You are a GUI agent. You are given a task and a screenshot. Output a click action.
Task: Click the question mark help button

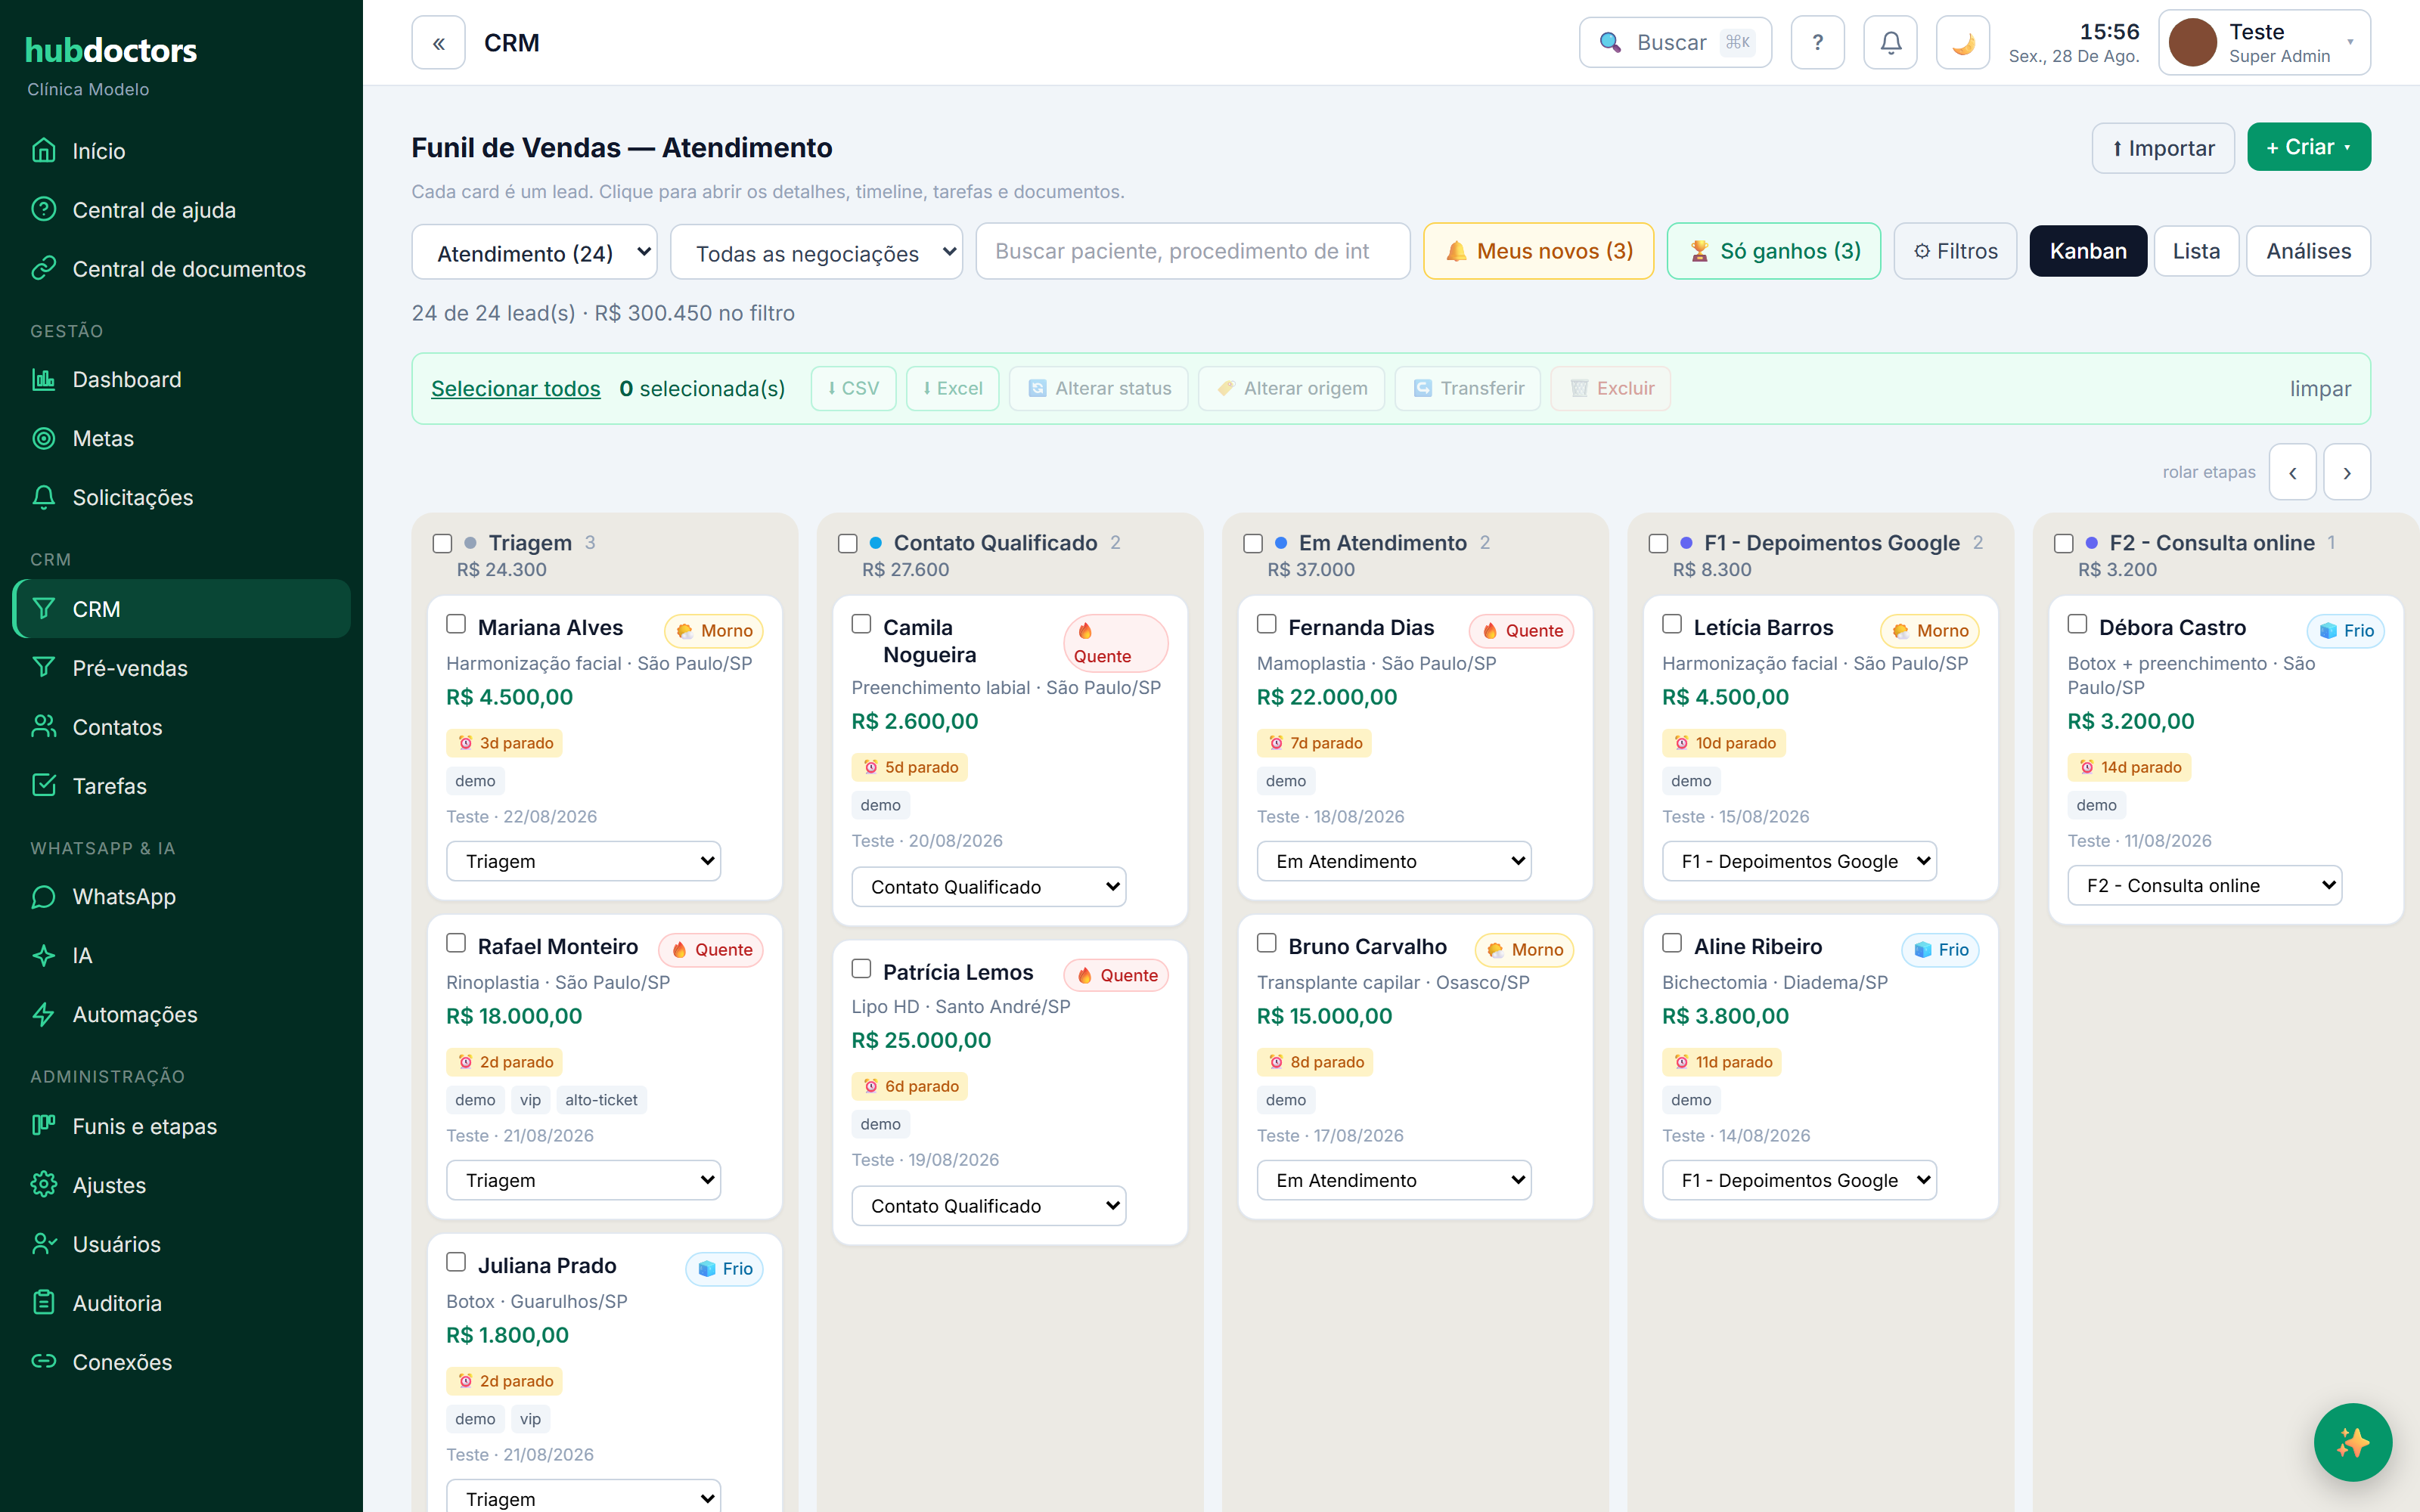coord(1817,43)
